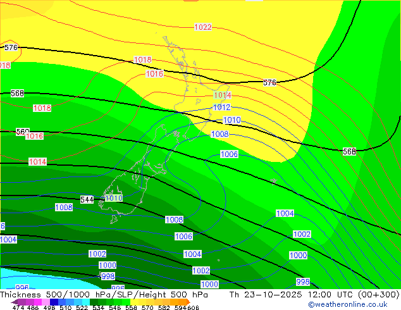Click the '(00+300)' forecast hour text
The width and height of the screenshot is (401, 310).
(378, 295)
